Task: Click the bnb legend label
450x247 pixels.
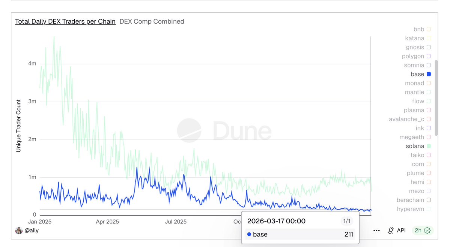Action: [x=419, y=29]
